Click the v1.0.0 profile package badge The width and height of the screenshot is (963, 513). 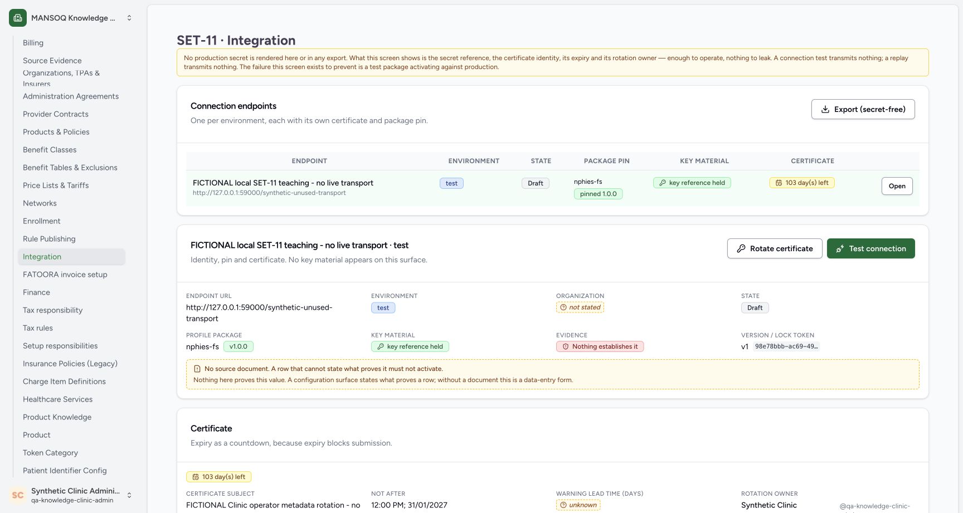point(239,346)
